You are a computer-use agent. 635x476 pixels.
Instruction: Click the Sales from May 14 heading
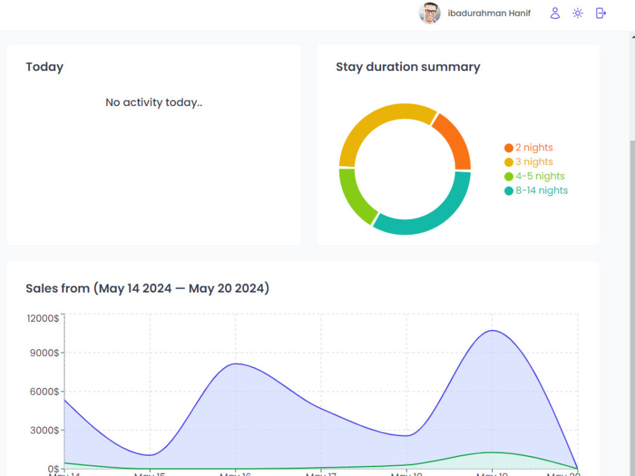pos(147,288)
